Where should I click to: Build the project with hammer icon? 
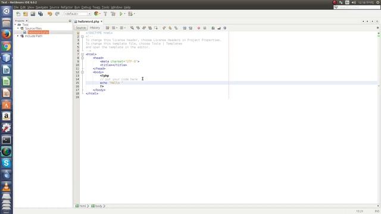point(105,14)
